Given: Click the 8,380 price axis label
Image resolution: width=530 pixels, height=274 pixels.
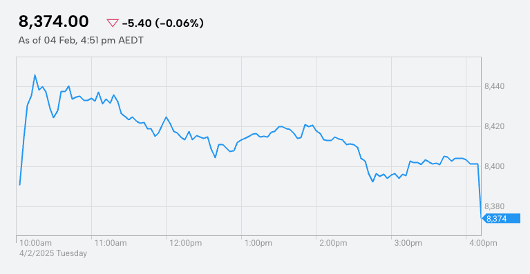Looking at the screenshot, I should [x=494, y=206].
